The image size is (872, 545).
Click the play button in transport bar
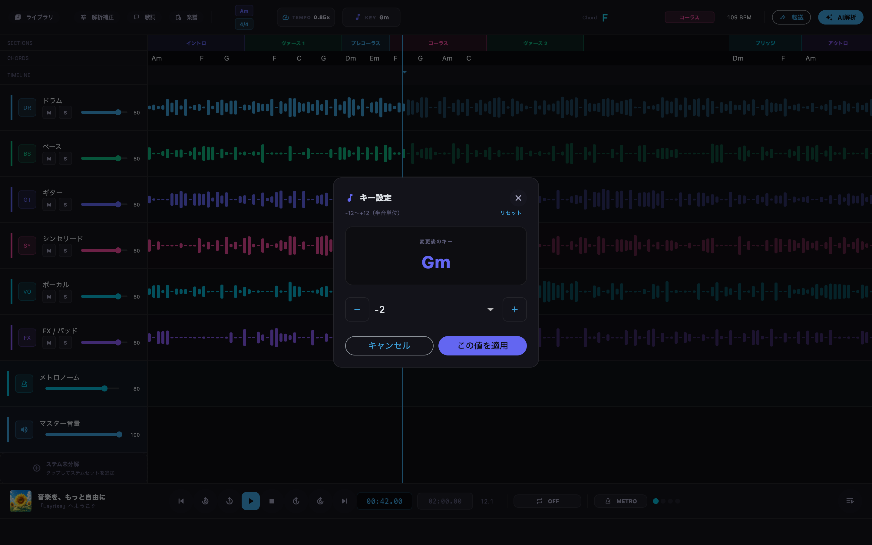(250, 501)
